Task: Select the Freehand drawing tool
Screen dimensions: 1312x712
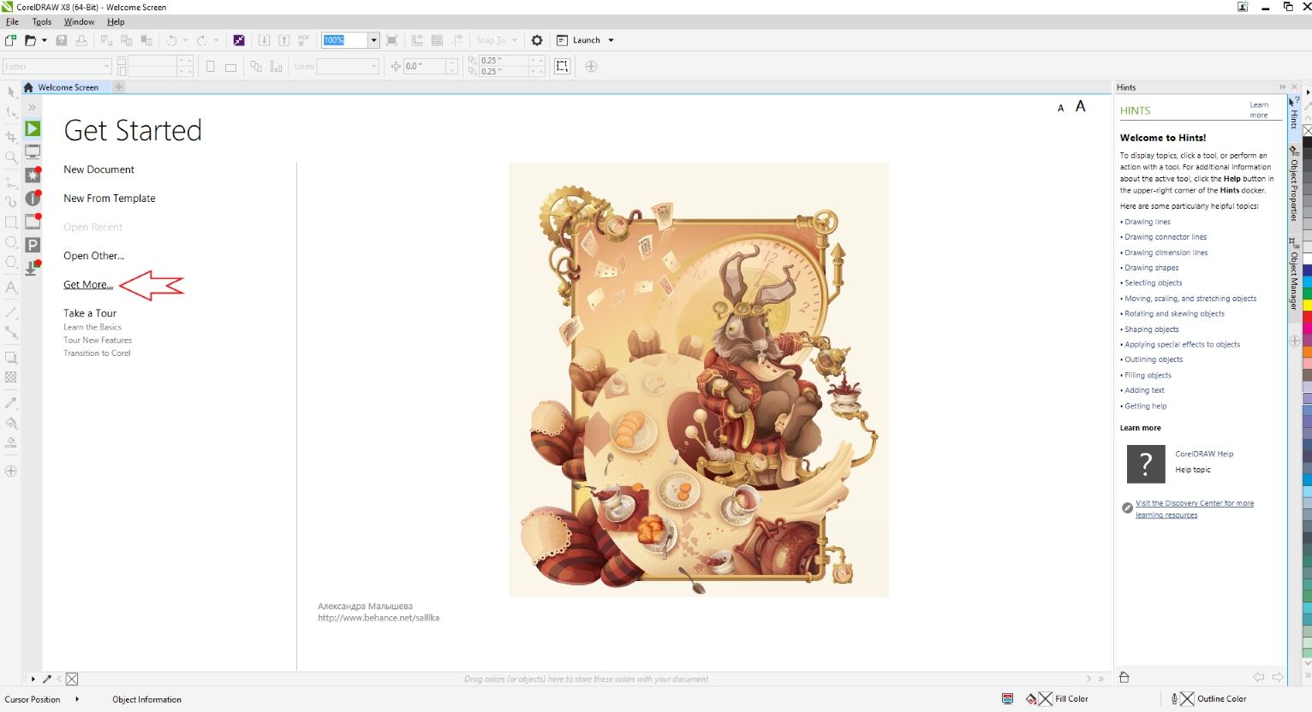Action: 11,180
